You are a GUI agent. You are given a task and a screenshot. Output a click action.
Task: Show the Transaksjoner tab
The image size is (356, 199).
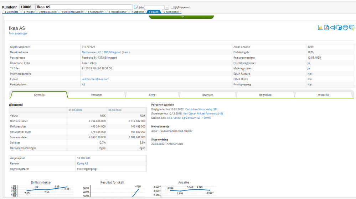point(117,12)
